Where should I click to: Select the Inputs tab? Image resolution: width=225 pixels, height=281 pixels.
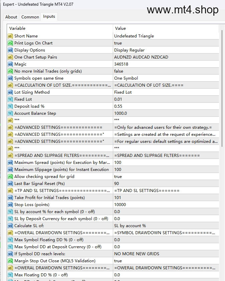(49, 16)
